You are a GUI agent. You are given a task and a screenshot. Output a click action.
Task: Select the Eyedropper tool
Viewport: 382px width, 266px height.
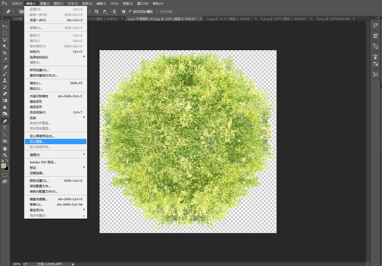coord(5,60)
